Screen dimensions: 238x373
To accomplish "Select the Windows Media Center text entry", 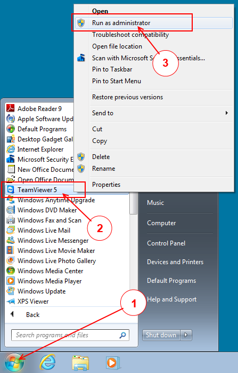I will [50, 271].
